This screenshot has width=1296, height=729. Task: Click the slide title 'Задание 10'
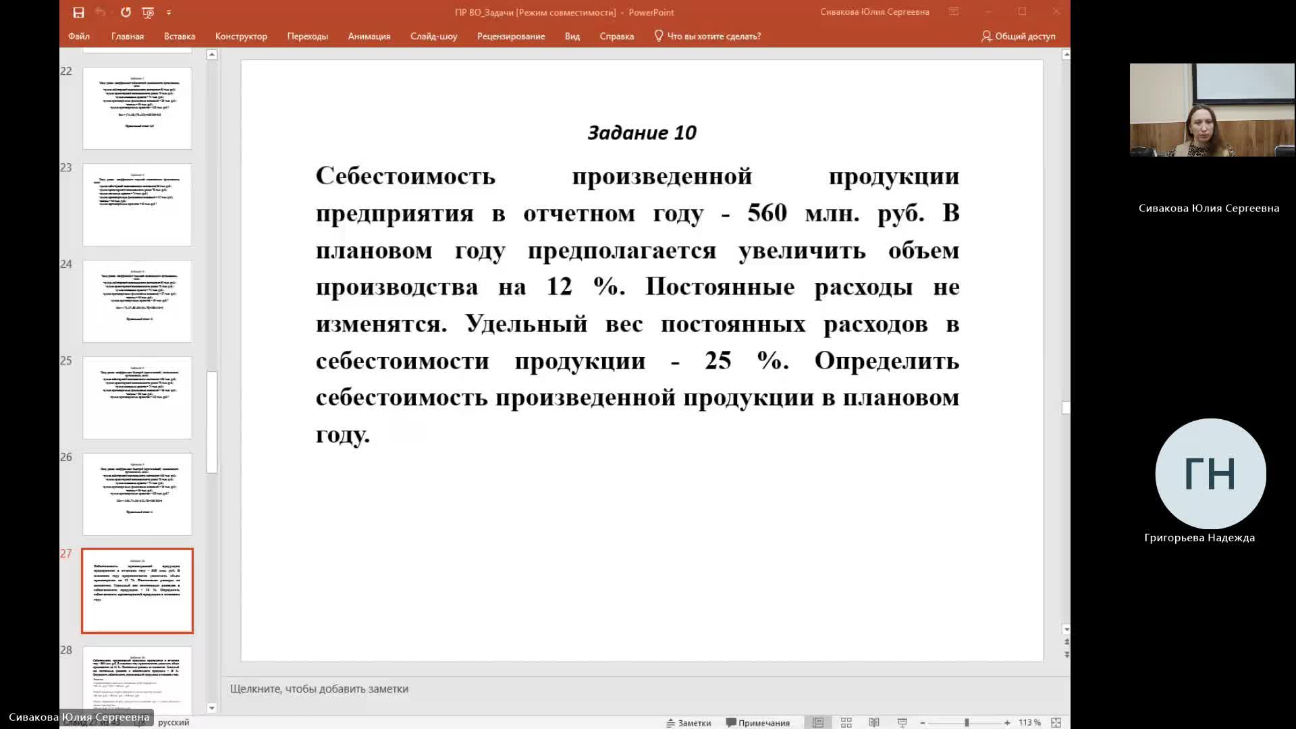pyautogui.click(x=642, y=132)
